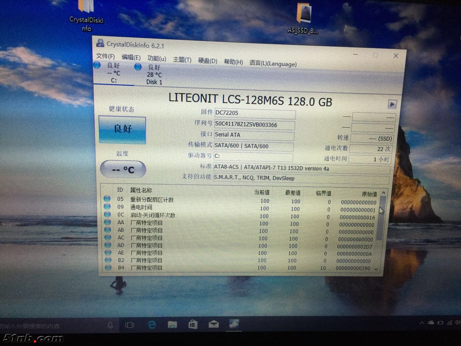
Task: Click the raw value 000000000390
Action: (x=353, y=268)
